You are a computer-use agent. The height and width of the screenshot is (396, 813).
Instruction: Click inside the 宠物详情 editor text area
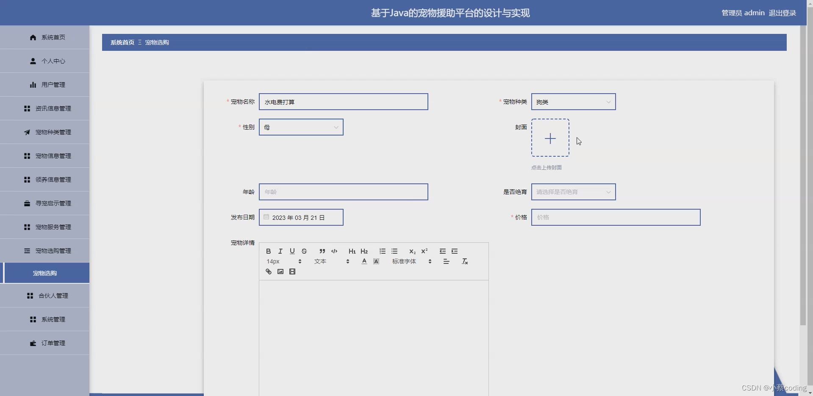(x=374, y=338)
